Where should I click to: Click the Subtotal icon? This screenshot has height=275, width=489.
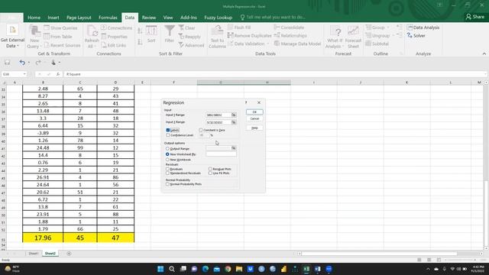[368, 44]
